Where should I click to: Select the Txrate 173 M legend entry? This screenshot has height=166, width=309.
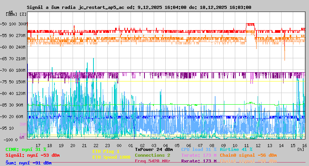click(x=199, y=155)
